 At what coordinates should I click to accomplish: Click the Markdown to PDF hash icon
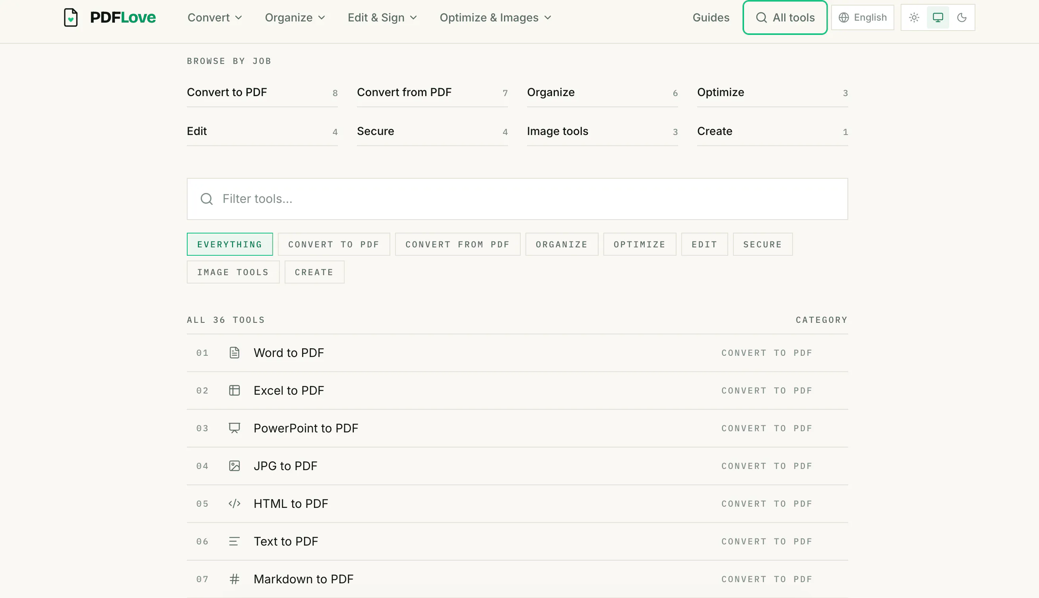tap(234, 579)
